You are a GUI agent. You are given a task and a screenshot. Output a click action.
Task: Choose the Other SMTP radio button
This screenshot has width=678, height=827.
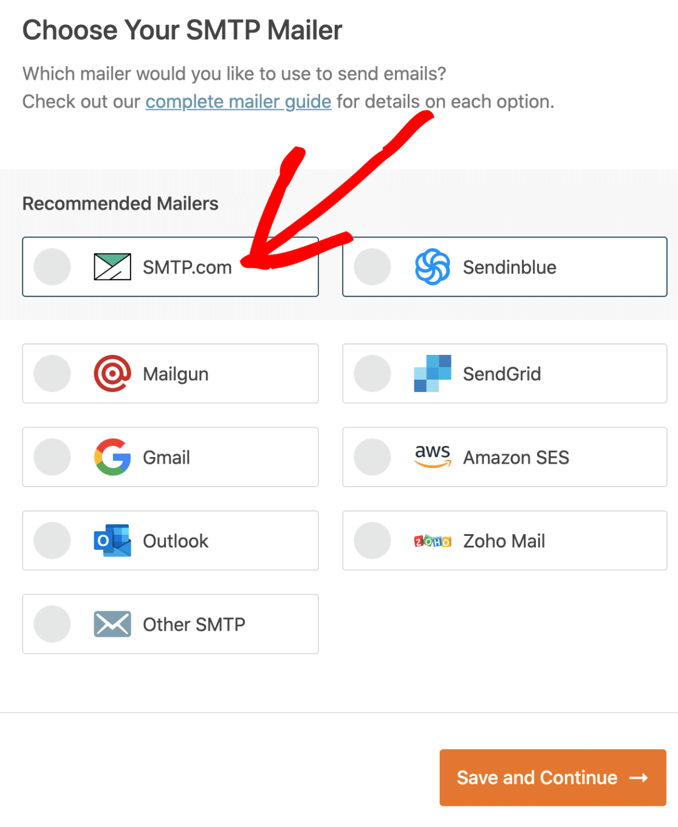click(52, 624)
